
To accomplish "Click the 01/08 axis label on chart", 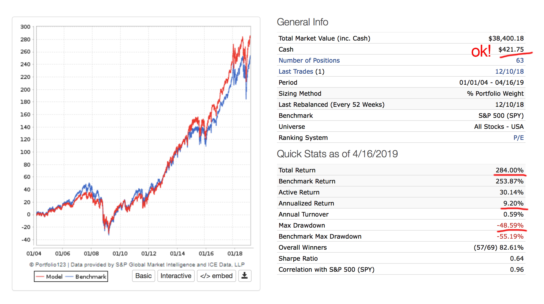I will tap(91, 253).
